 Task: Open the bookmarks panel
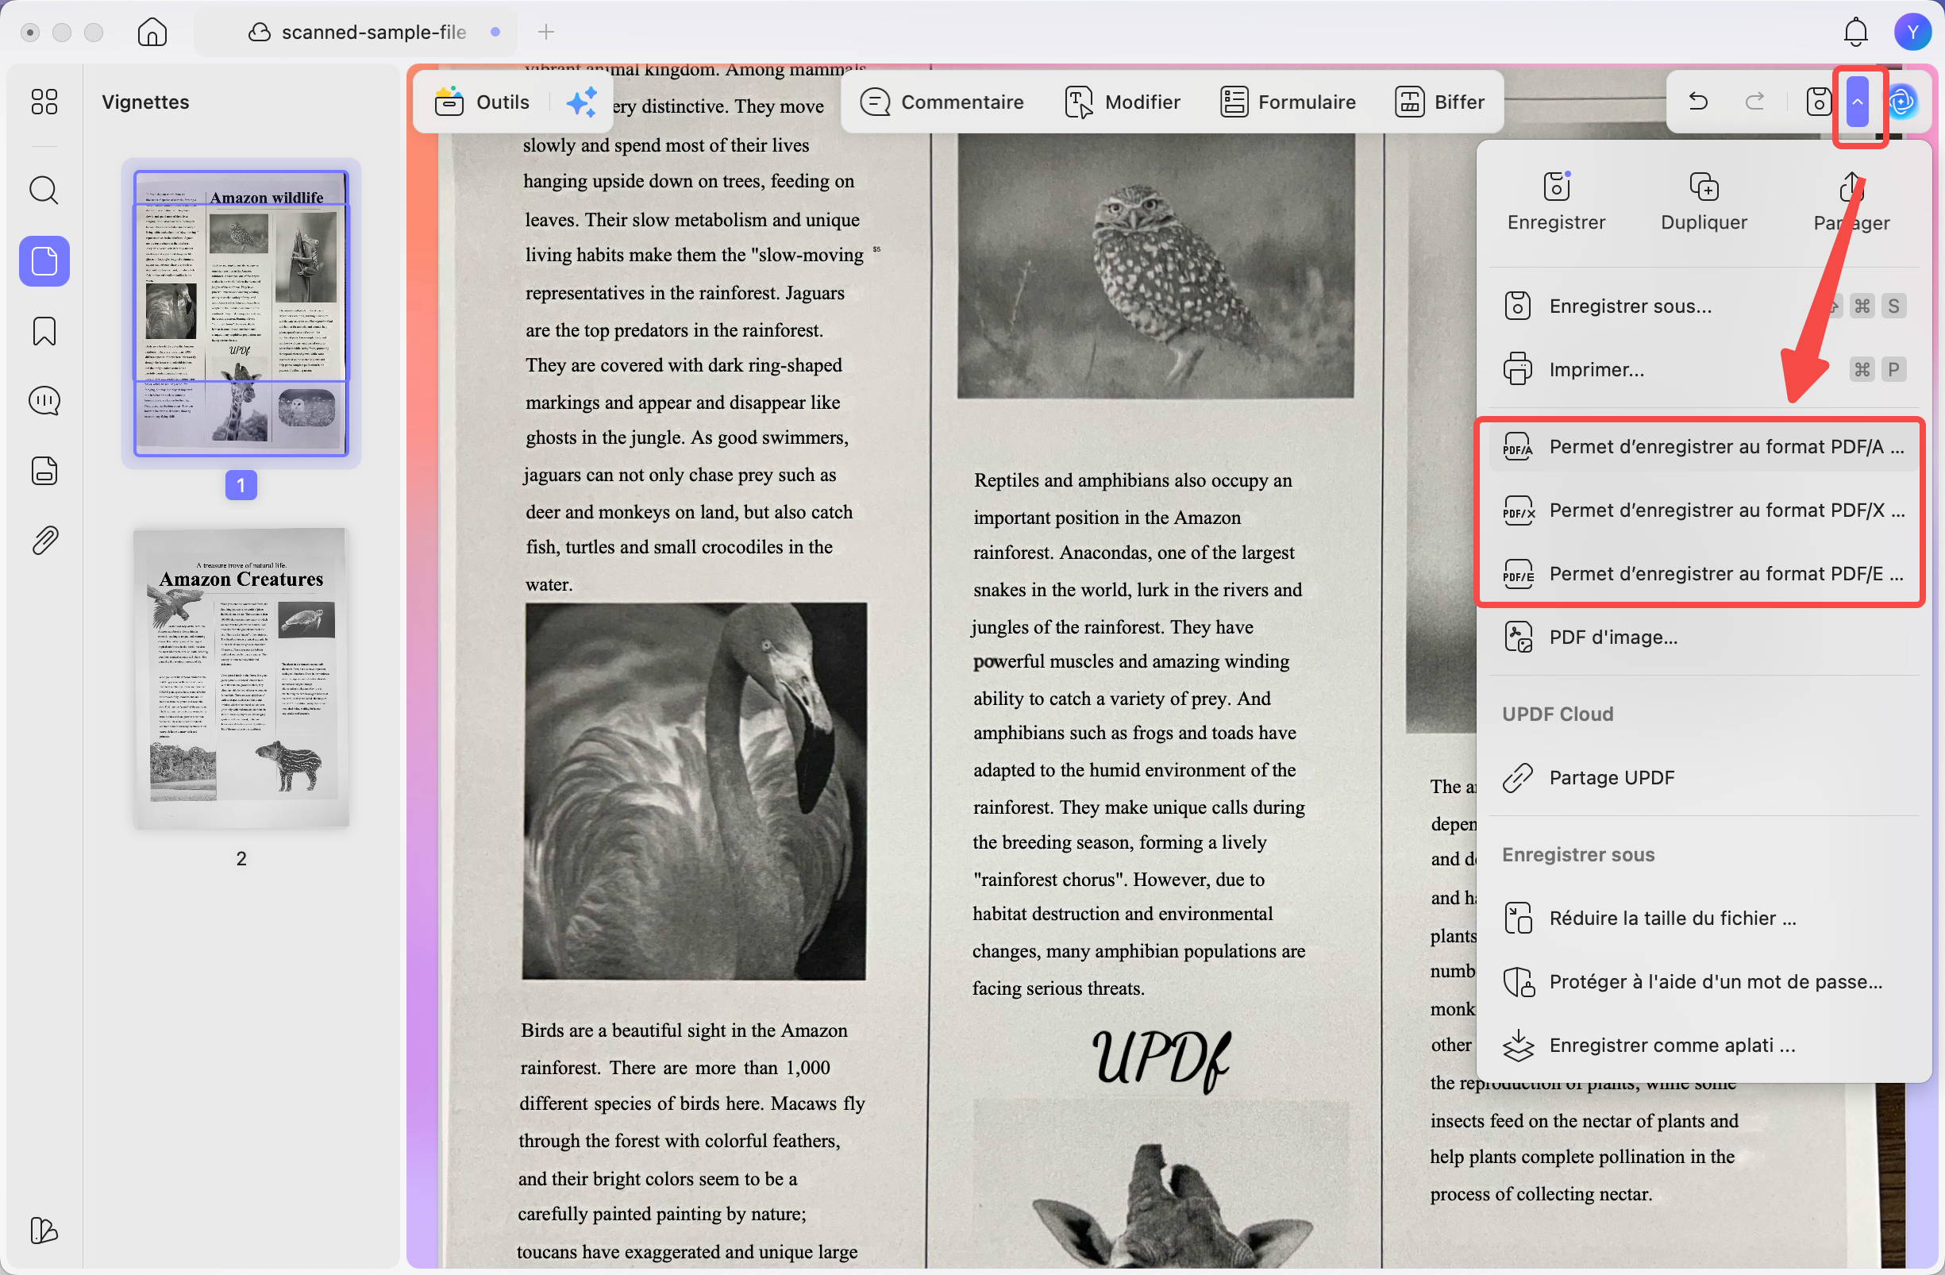44,331
